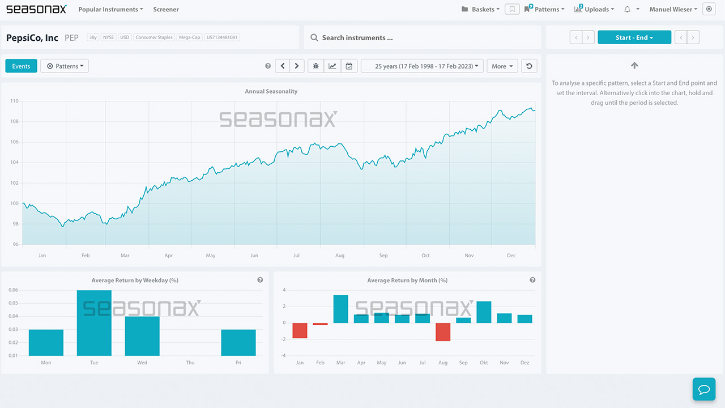This screenshot has height=408, width=725.
Task: Open the More dropdown menu
Action: coord(502,66)
